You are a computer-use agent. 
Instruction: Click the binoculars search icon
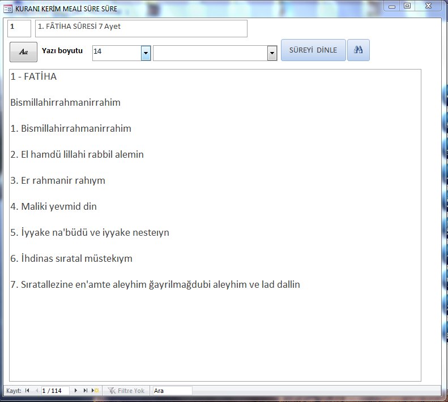[x=358, y=50]
